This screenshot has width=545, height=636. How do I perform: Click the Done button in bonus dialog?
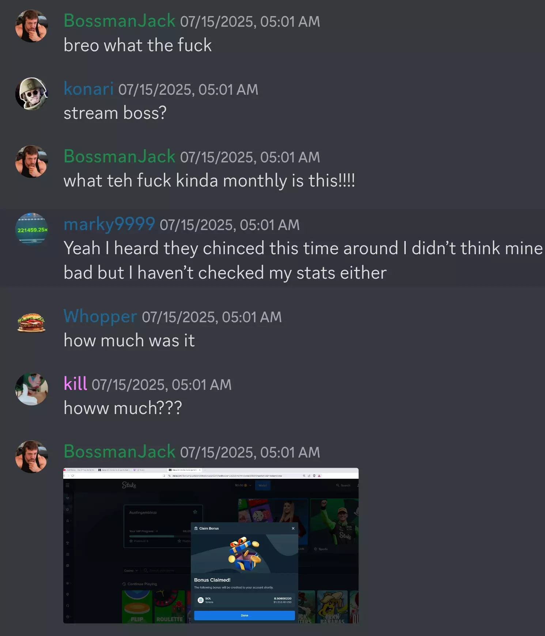pyautogui.click(x=245, y=616)
